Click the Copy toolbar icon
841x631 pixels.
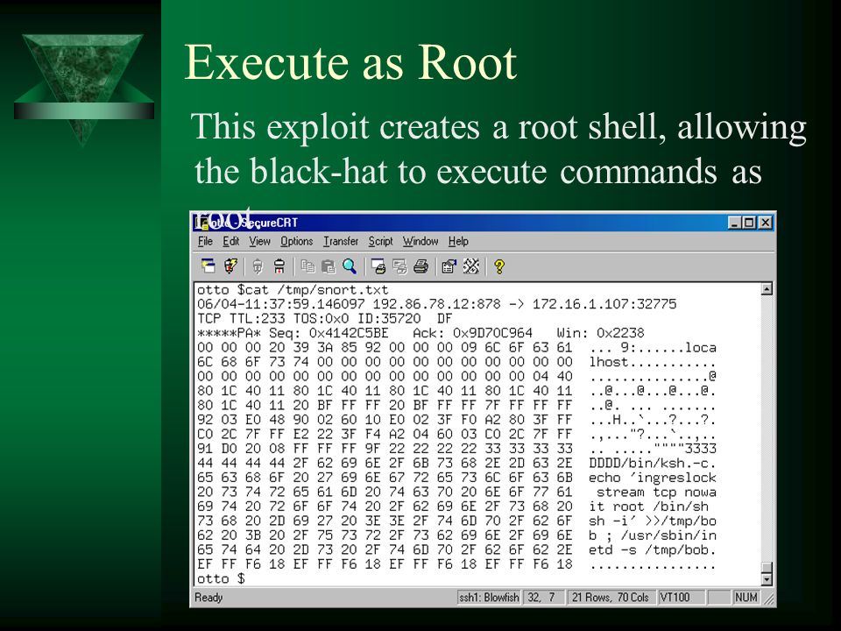(x=307, y=266)
